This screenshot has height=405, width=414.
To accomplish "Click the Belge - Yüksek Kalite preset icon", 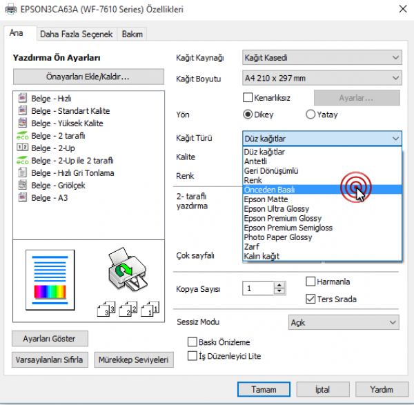I will (23, 123).
